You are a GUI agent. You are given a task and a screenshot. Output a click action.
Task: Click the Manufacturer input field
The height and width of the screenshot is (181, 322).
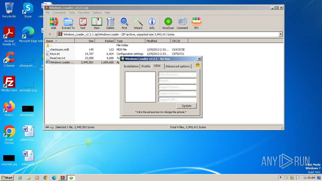click(177, 74)
